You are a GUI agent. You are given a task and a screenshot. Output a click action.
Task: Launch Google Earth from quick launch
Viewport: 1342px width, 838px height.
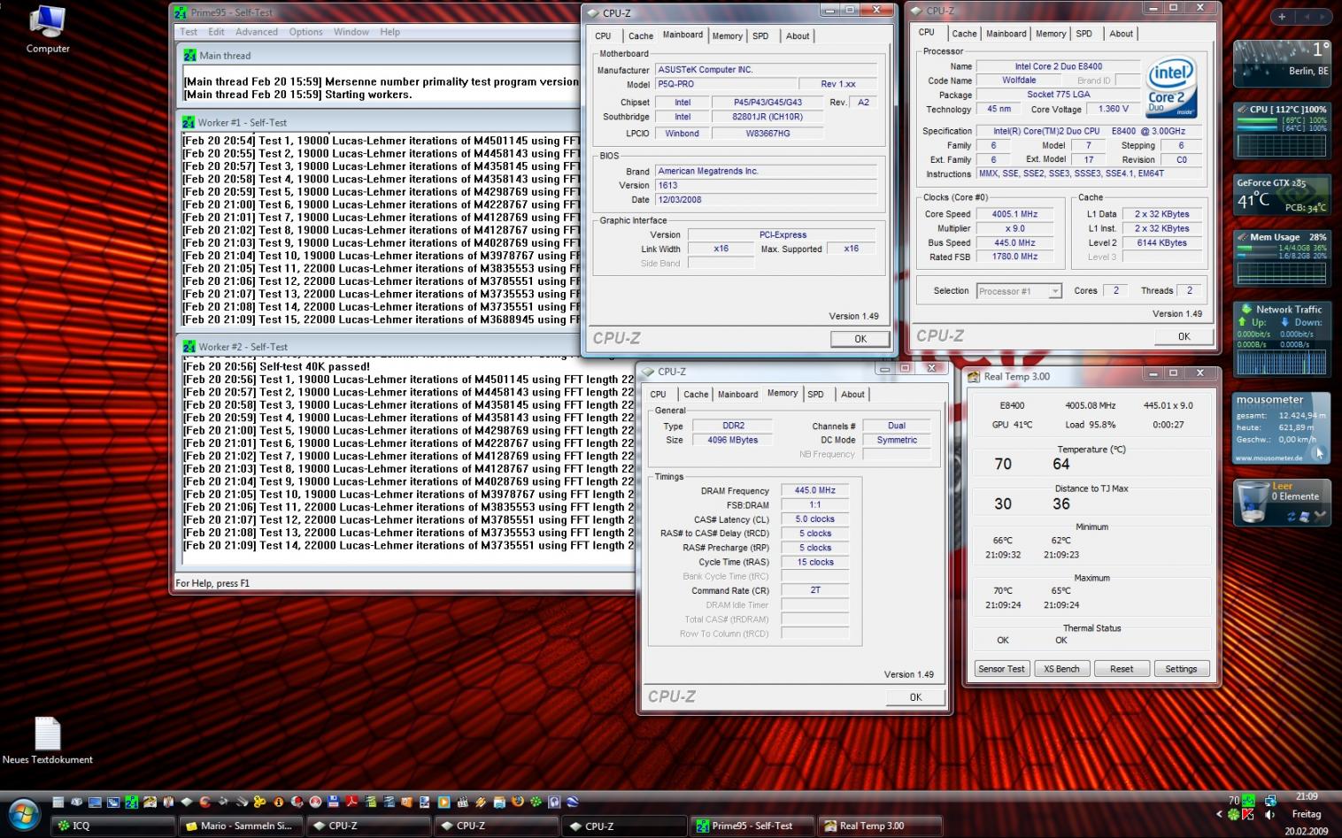pyautogui.click(x=572, y=802)
